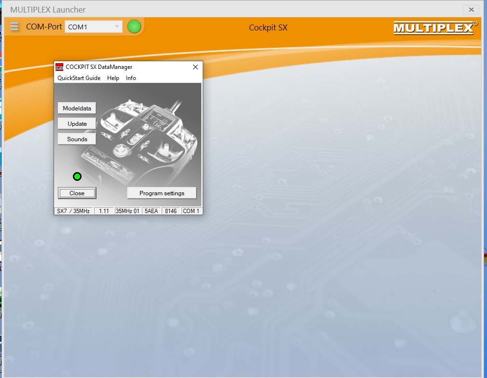The image size is (487, 378).
Task: Click the SX7 / 35MHz status bar cell
Action: 73,211
